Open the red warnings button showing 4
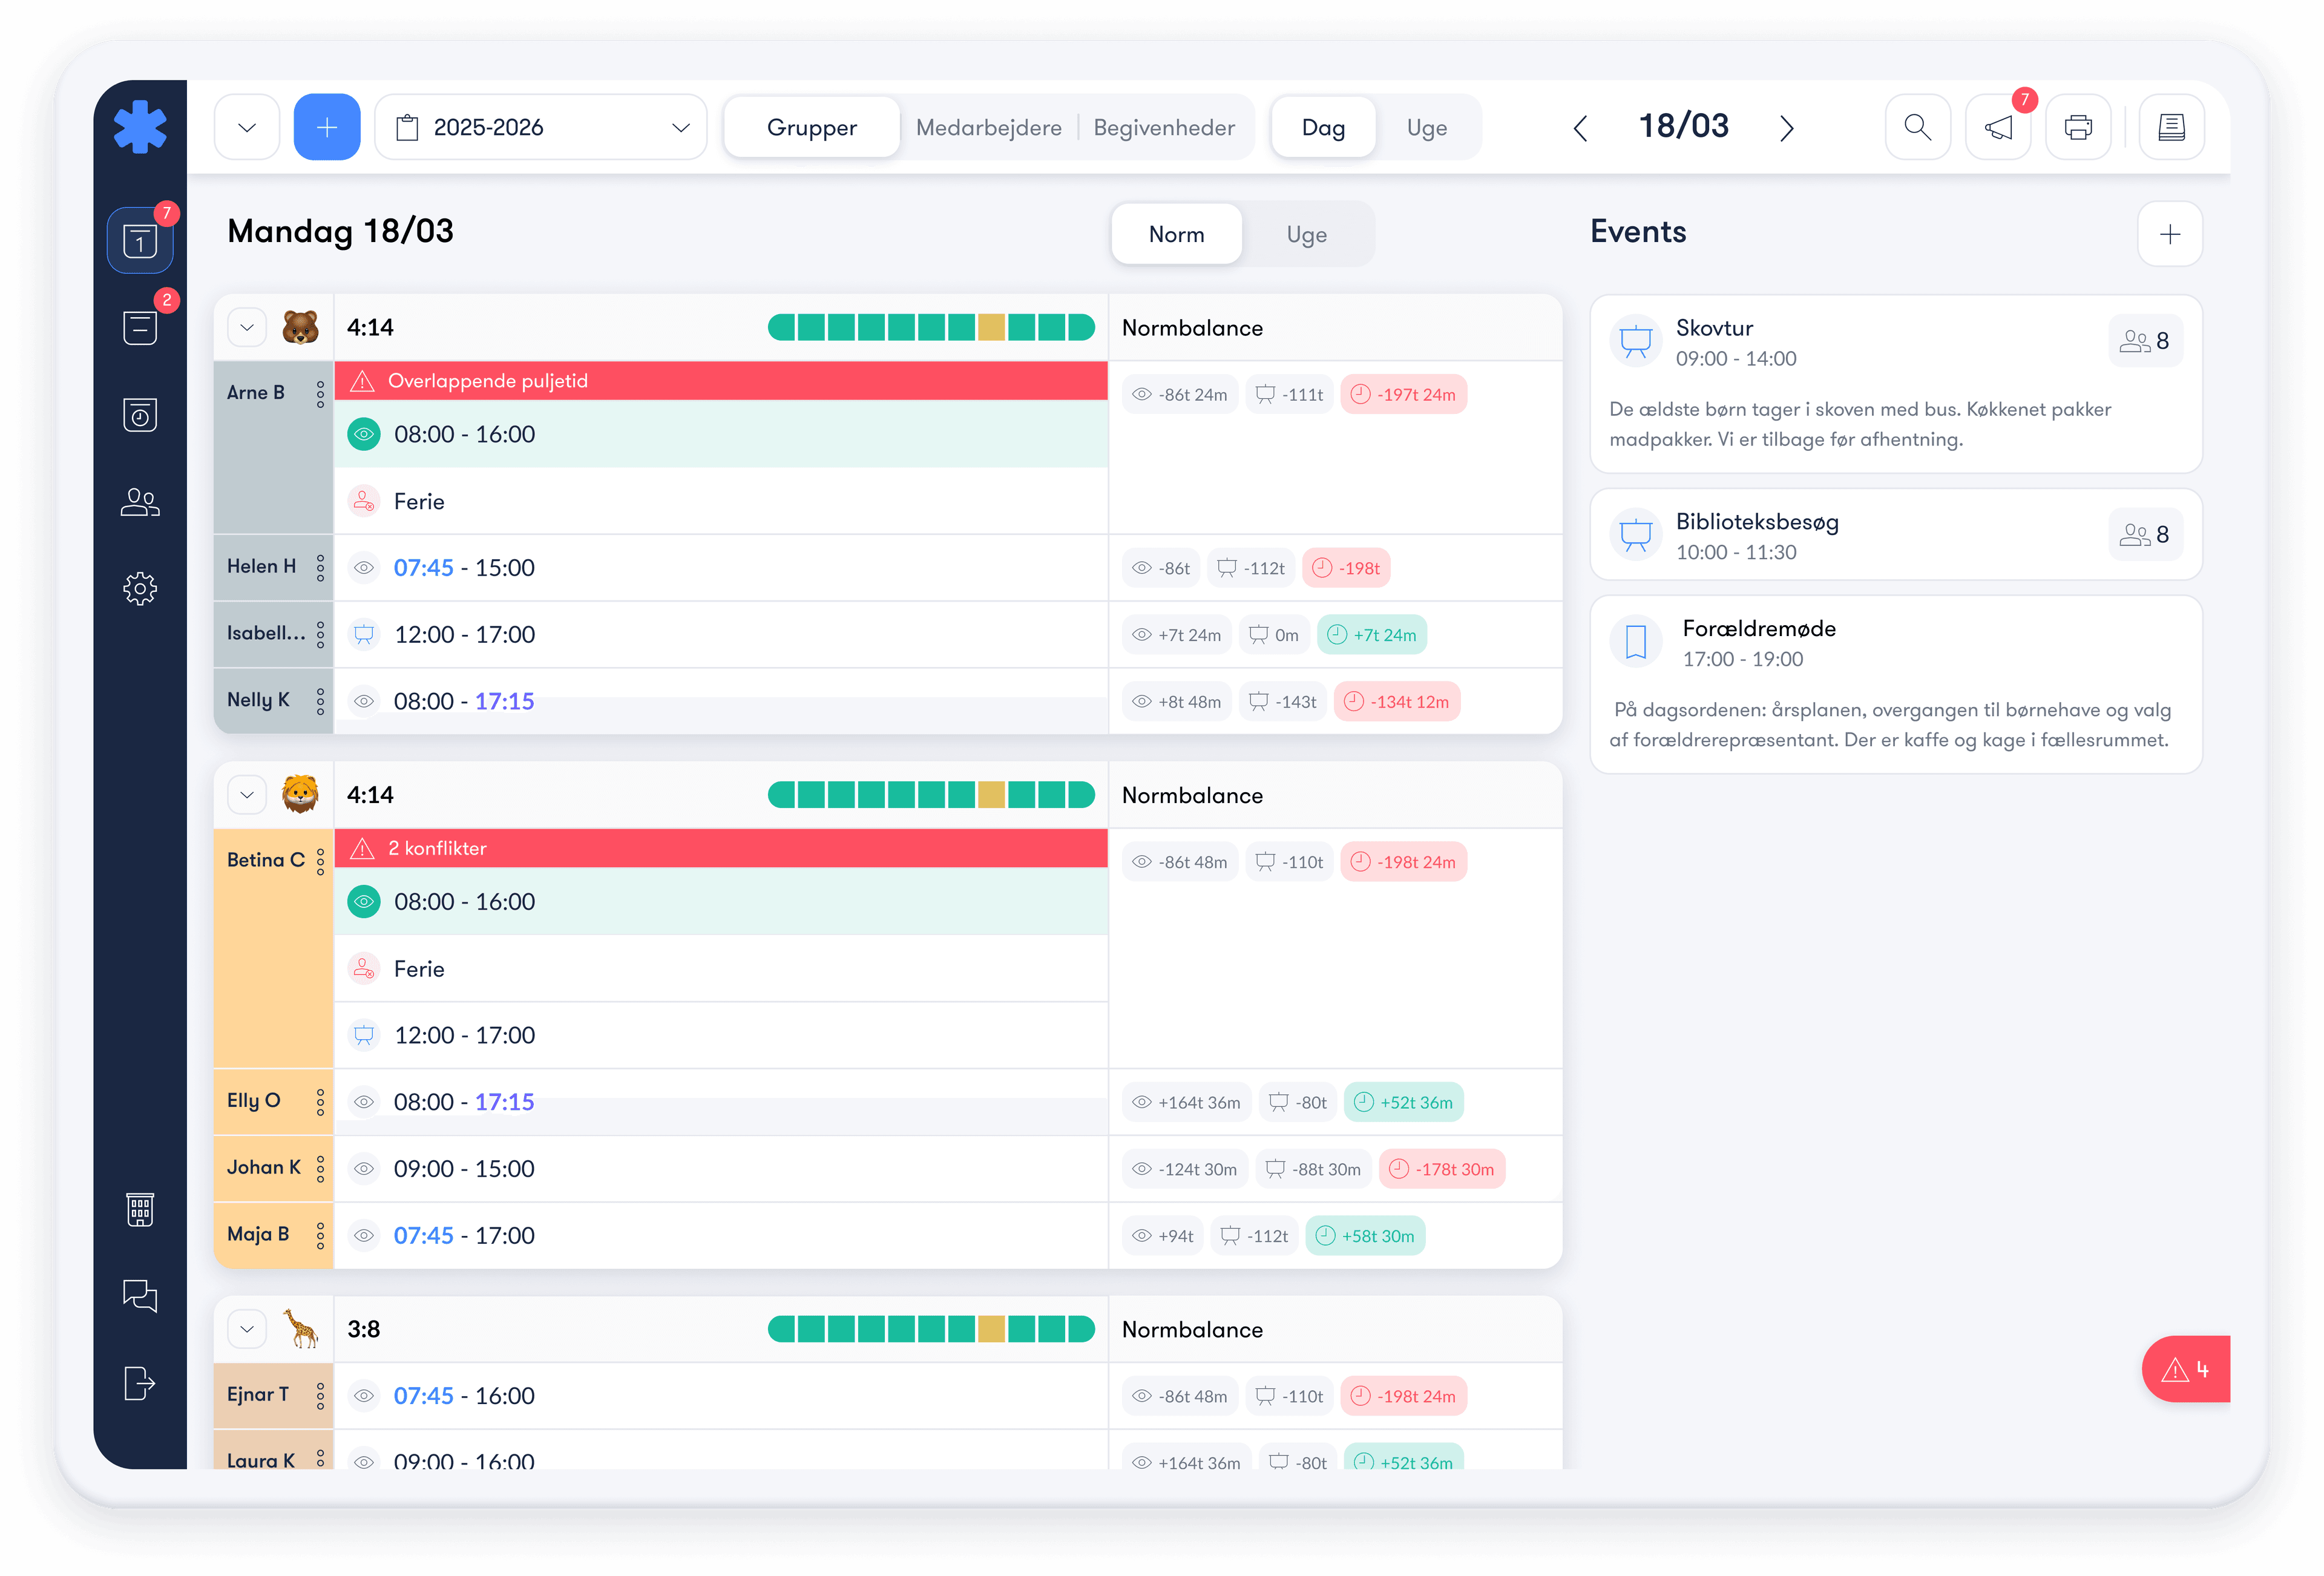 2186,1369
